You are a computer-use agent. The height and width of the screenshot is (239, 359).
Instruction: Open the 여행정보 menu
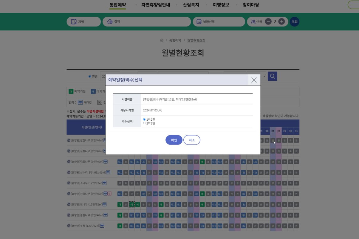pos(221,5)
